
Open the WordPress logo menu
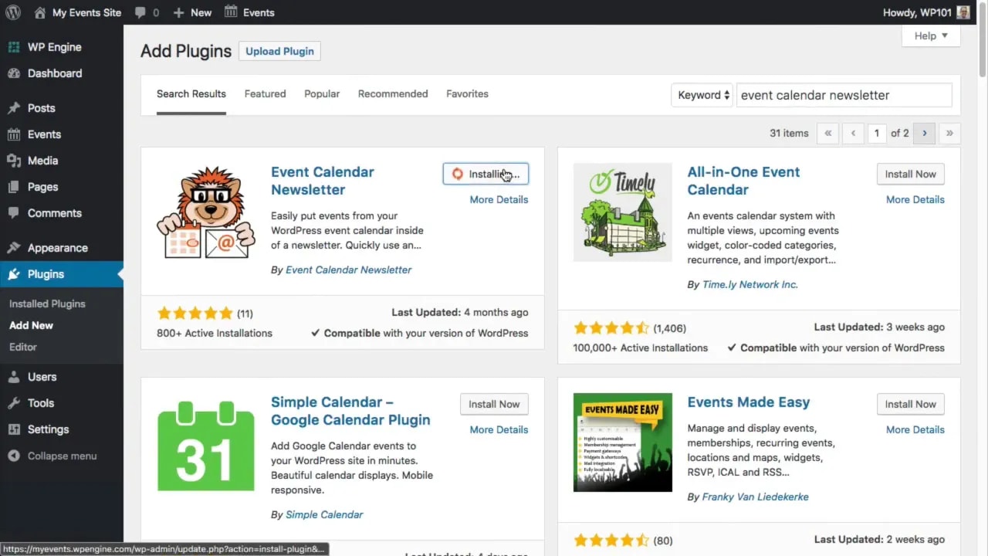tap(13, 12)
